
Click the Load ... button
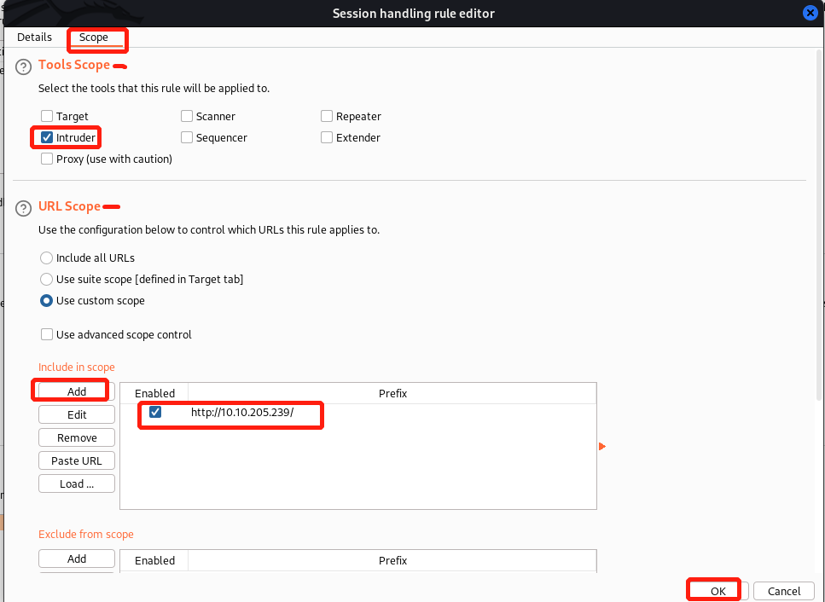click(x=77, y=483)
